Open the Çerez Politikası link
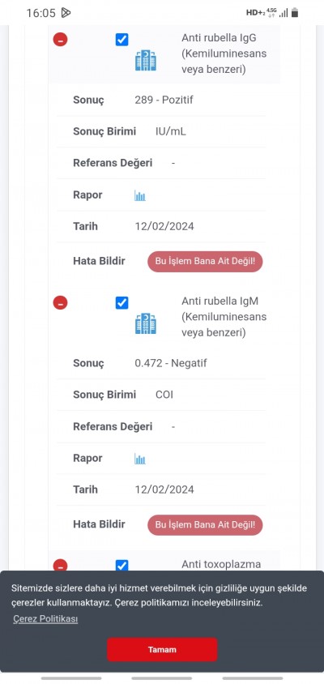Image resolution: width=324 pixels, height=684 pixels. (45, 618)
